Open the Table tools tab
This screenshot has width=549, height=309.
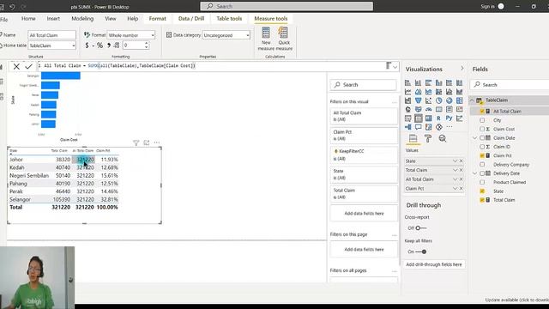pyautogui.click(x=229, y=19)
